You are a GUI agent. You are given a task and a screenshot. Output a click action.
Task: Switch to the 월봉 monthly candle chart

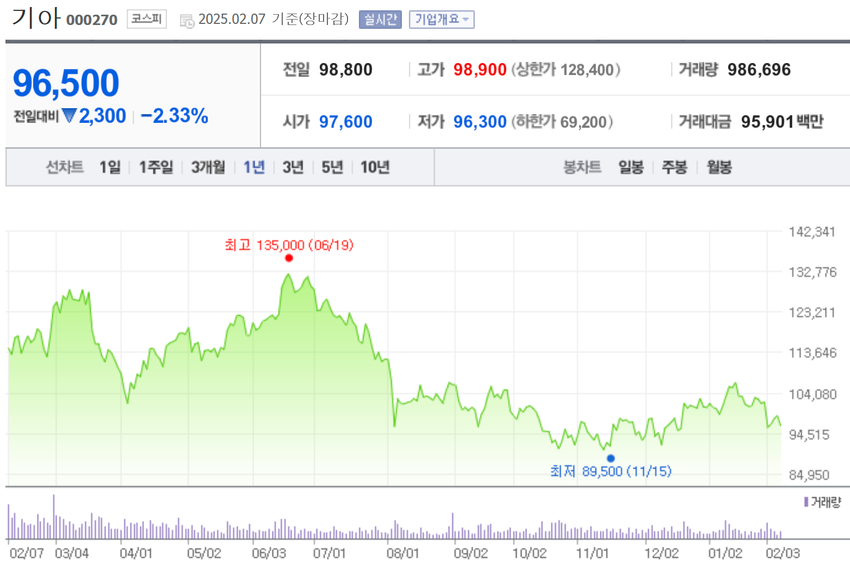click(719, 167)
